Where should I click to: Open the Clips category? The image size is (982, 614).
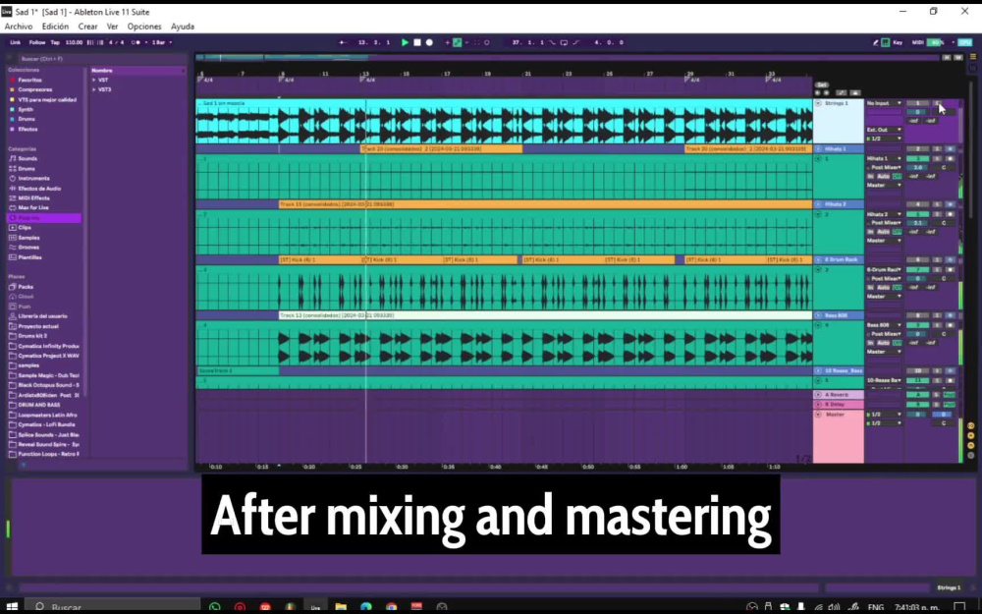[x=25, y=228]
